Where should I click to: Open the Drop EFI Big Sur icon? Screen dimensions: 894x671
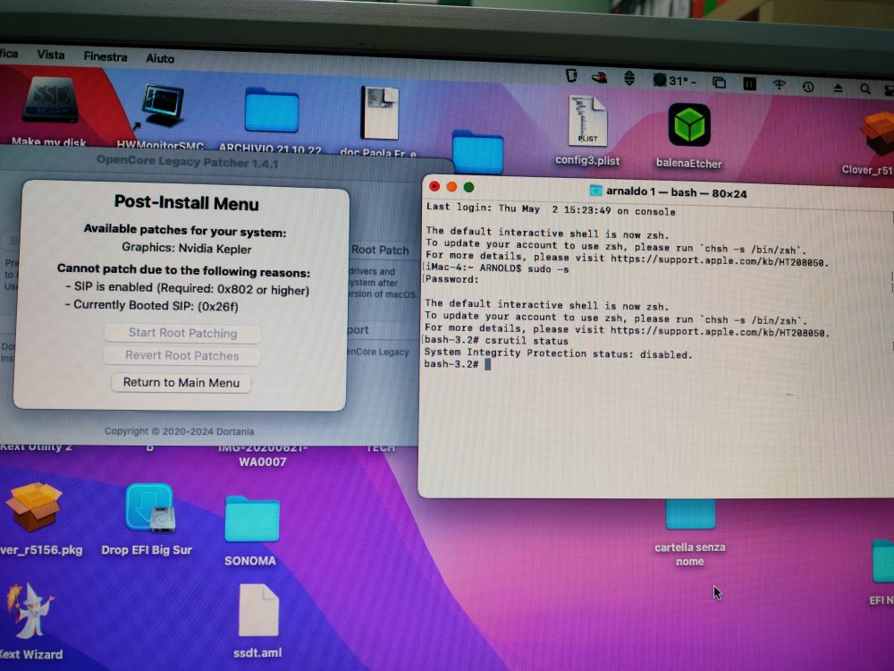coord(150,507)
